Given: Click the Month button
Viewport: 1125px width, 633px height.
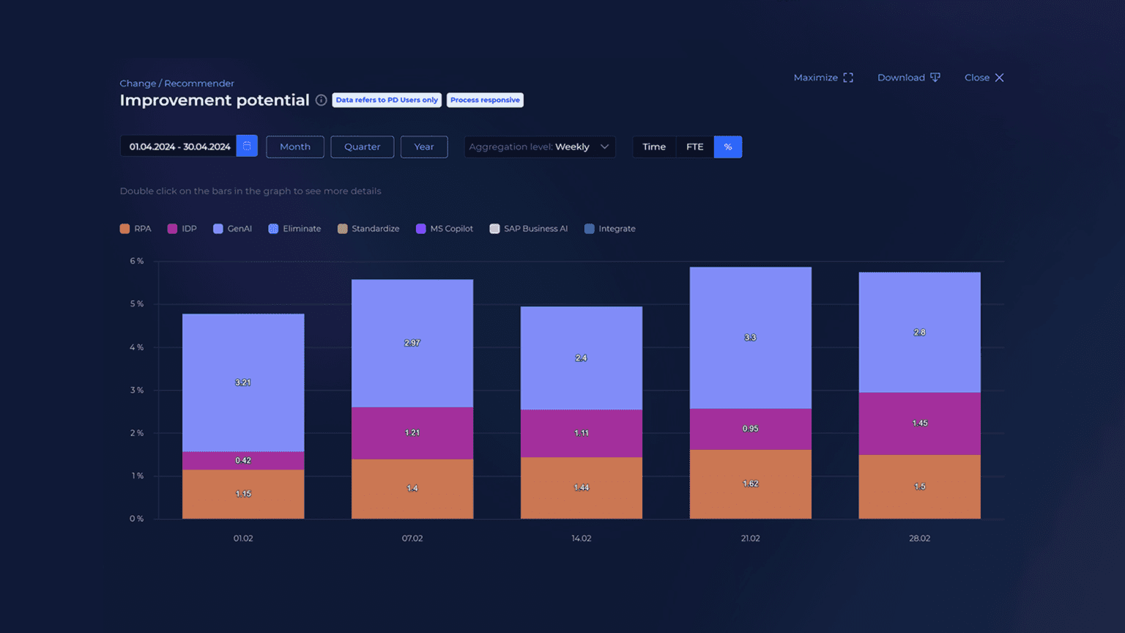Looking at the screenshot, I should [x=294, y=147].
